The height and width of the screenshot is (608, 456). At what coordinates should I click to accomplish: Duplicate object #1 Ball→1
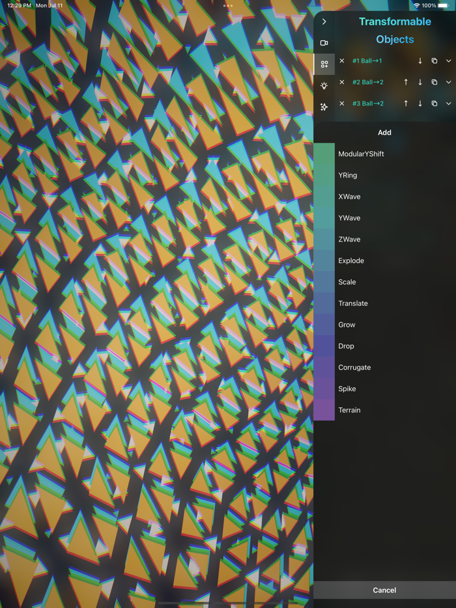pos(435,61)
